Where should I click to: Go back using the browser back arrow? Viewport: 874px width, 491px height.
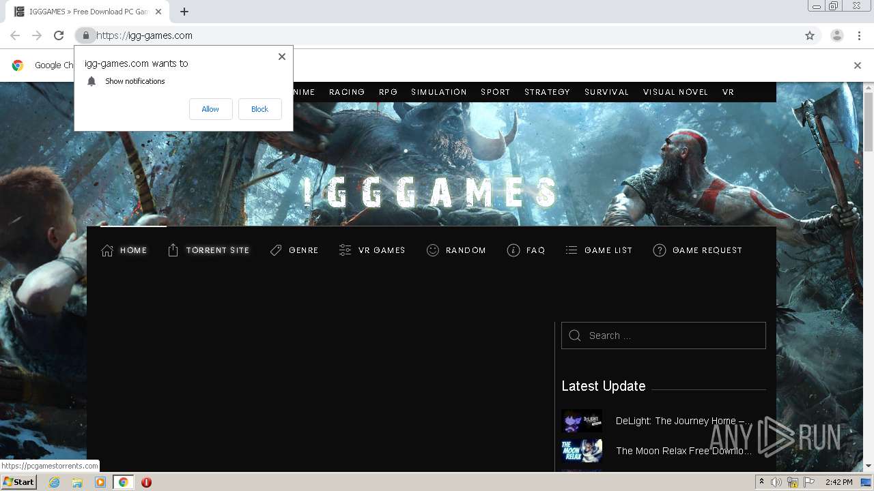[15, 35]
